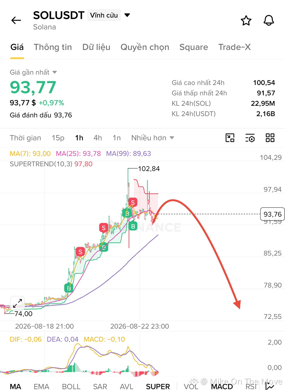
Task: Click the SOLUSDT pair title
Action: coord(59,15)
